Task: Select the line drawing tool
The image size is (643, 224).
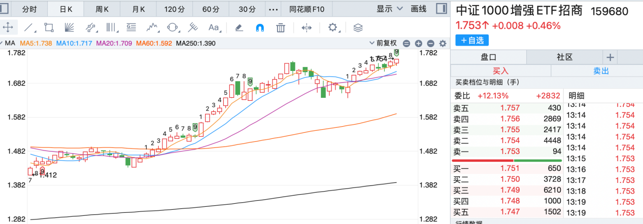Action: (x=30, y=27)
